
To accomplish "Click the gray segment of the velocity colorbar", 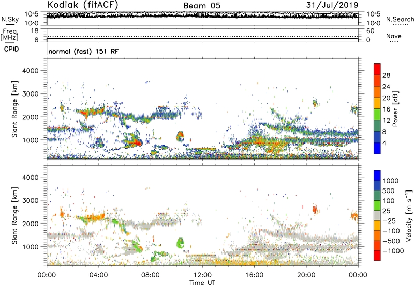I will [377, 215].
